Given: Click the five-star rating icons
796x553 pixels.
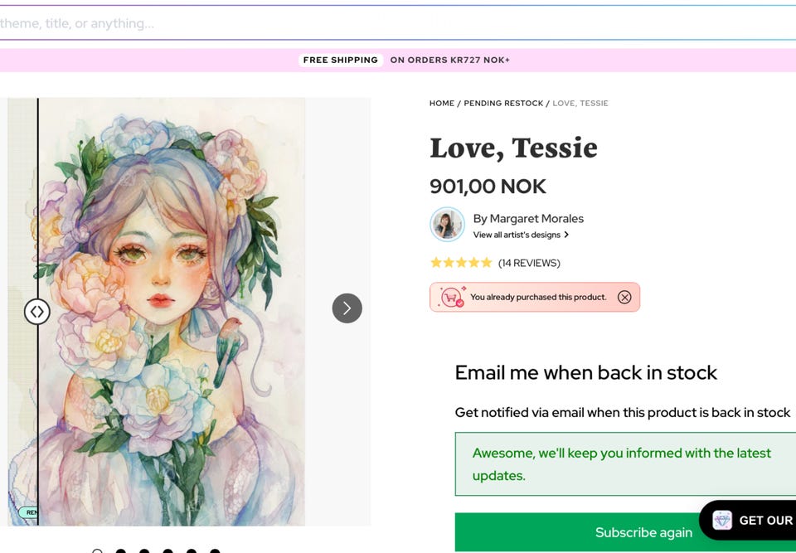Looking at the screenshot, I should click(x=461, y=263).
